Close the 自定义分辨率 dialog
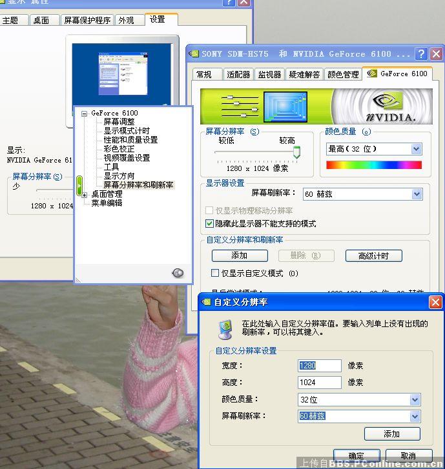 point(435,302)
